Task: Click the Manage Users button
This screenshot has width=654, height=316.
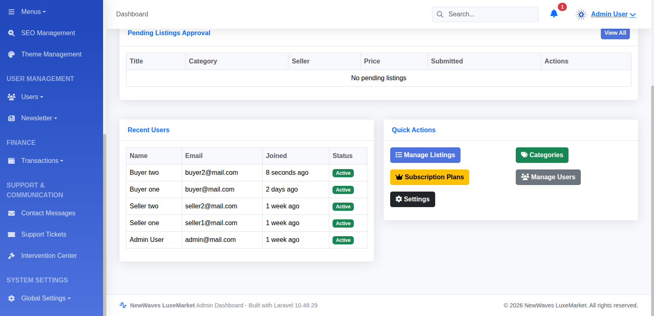Action: point(548,177)
